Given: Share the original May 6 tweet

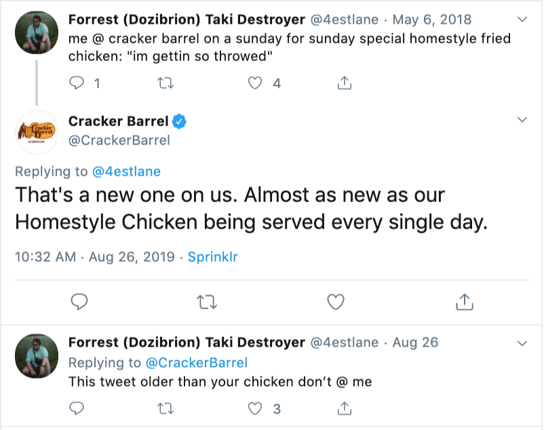Looking at the screenshot, I should (344, 83).
